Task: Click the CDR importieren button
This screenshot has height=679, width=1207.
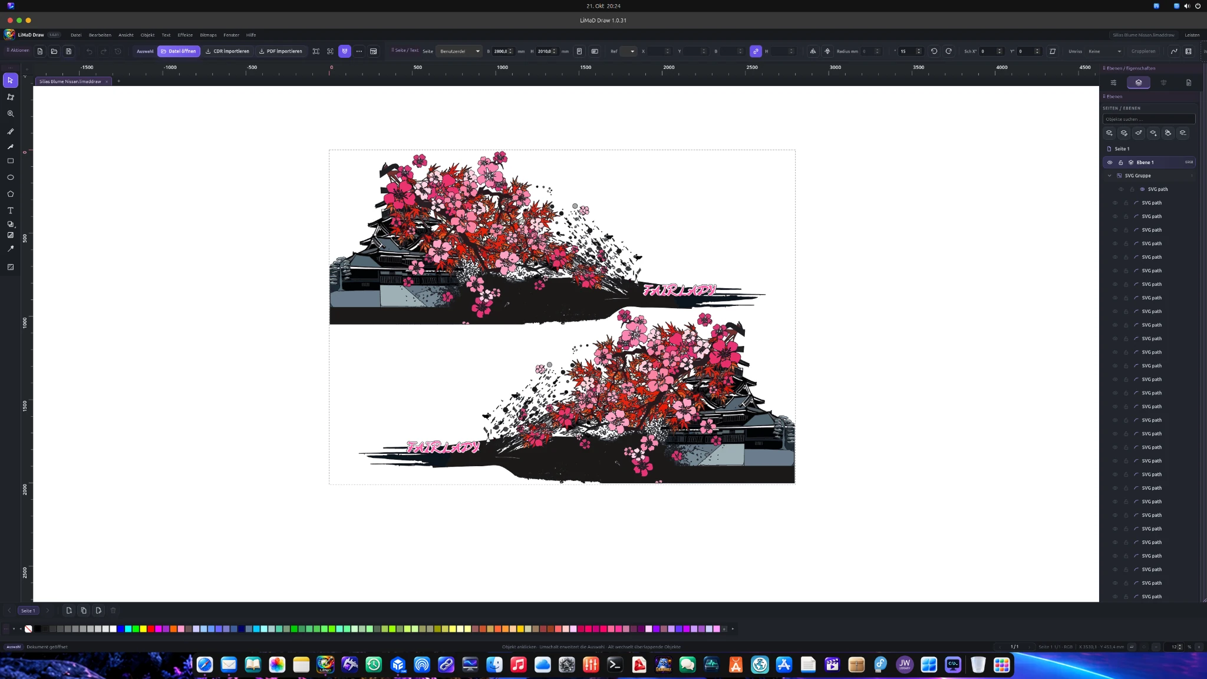Action: pos(227,51)
